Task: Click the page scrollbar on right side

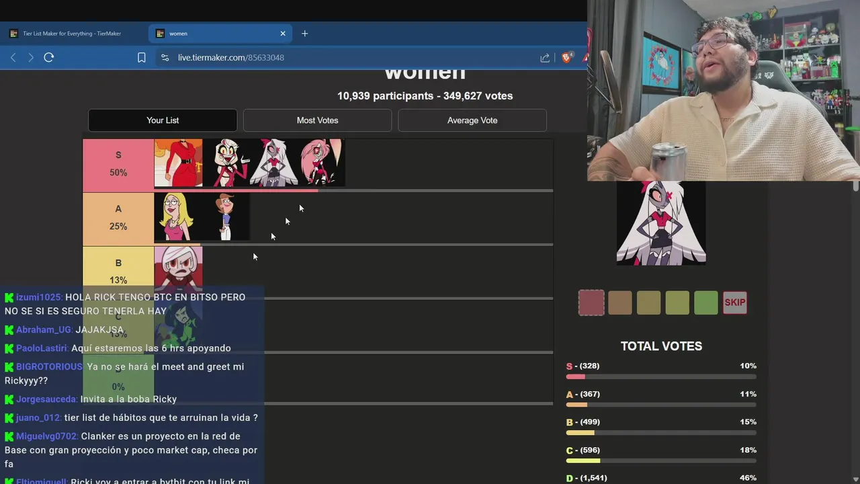Action: (856, 186)
